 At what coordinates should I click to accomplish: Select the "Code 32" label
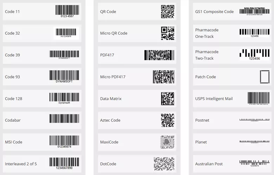tap(12, 33)
